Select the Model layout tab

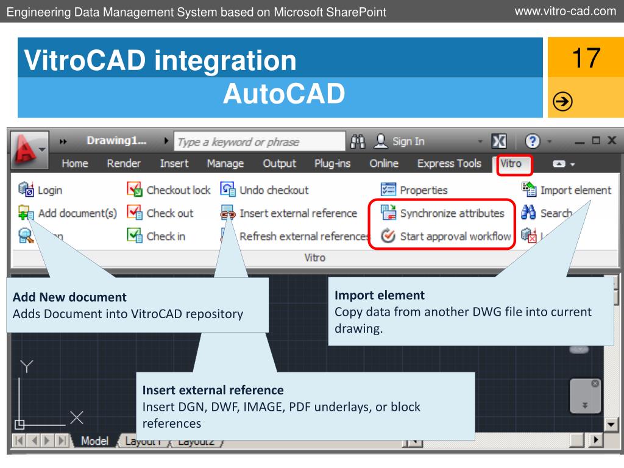[94, 441]
